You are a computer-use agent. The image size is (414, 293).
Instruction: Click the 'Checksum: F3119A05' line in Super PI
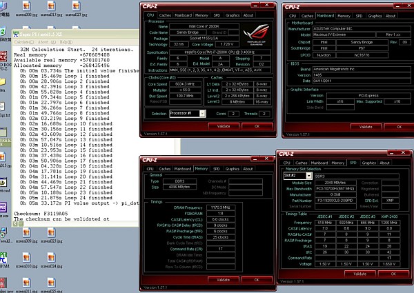(x=41, y=214)
